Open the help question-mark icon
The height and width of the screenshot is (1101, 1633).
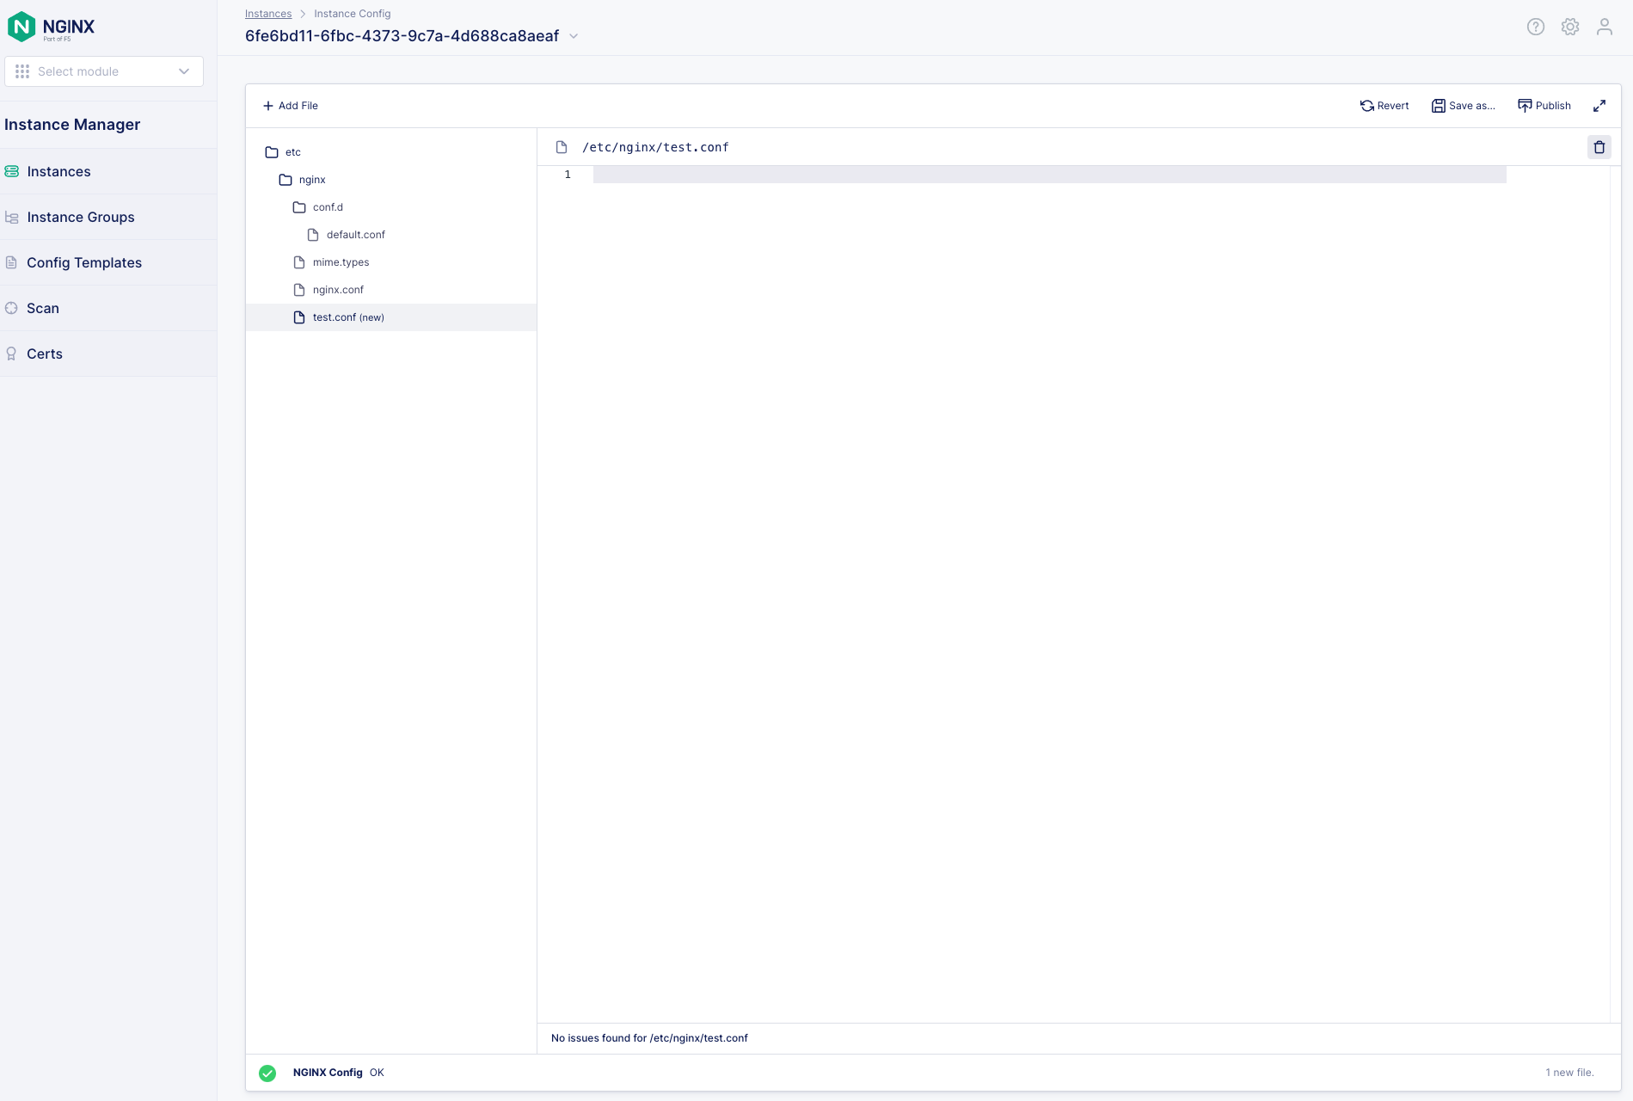(x=1536, y=27)
